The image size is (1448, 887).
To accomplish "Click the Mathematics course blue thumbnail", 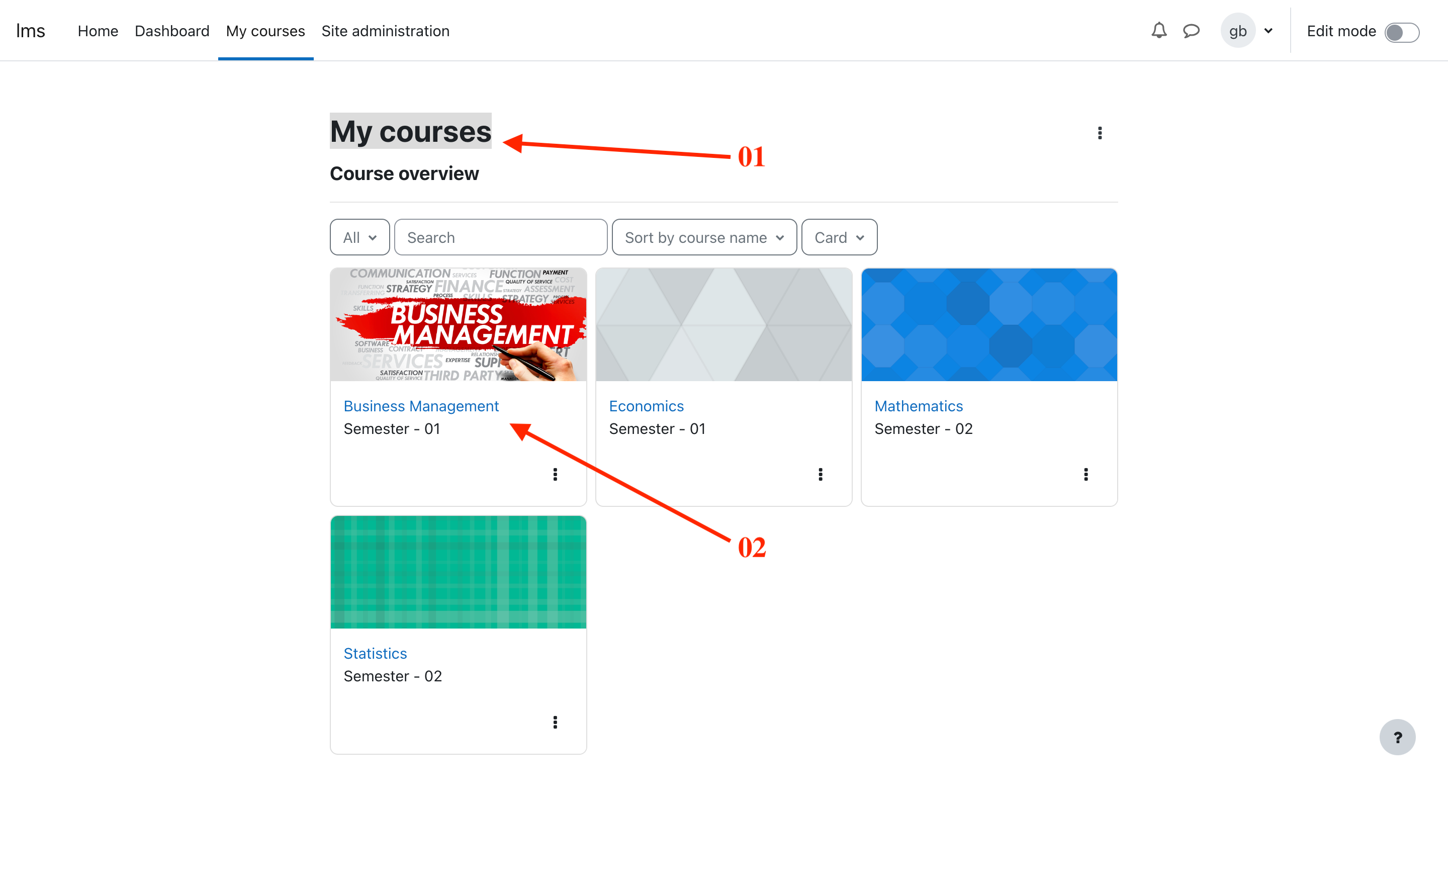I will pyautogui.click(x=988, y=324).
